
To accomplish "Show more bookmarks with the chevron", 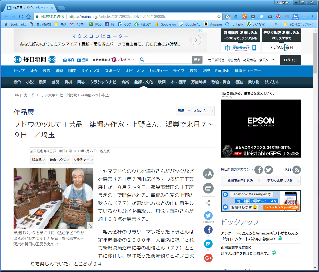I will 276,24.
